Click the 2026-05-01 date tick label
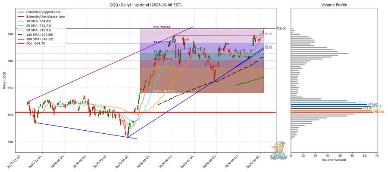The height and width of the screenshot is (172, 388). 144,162
